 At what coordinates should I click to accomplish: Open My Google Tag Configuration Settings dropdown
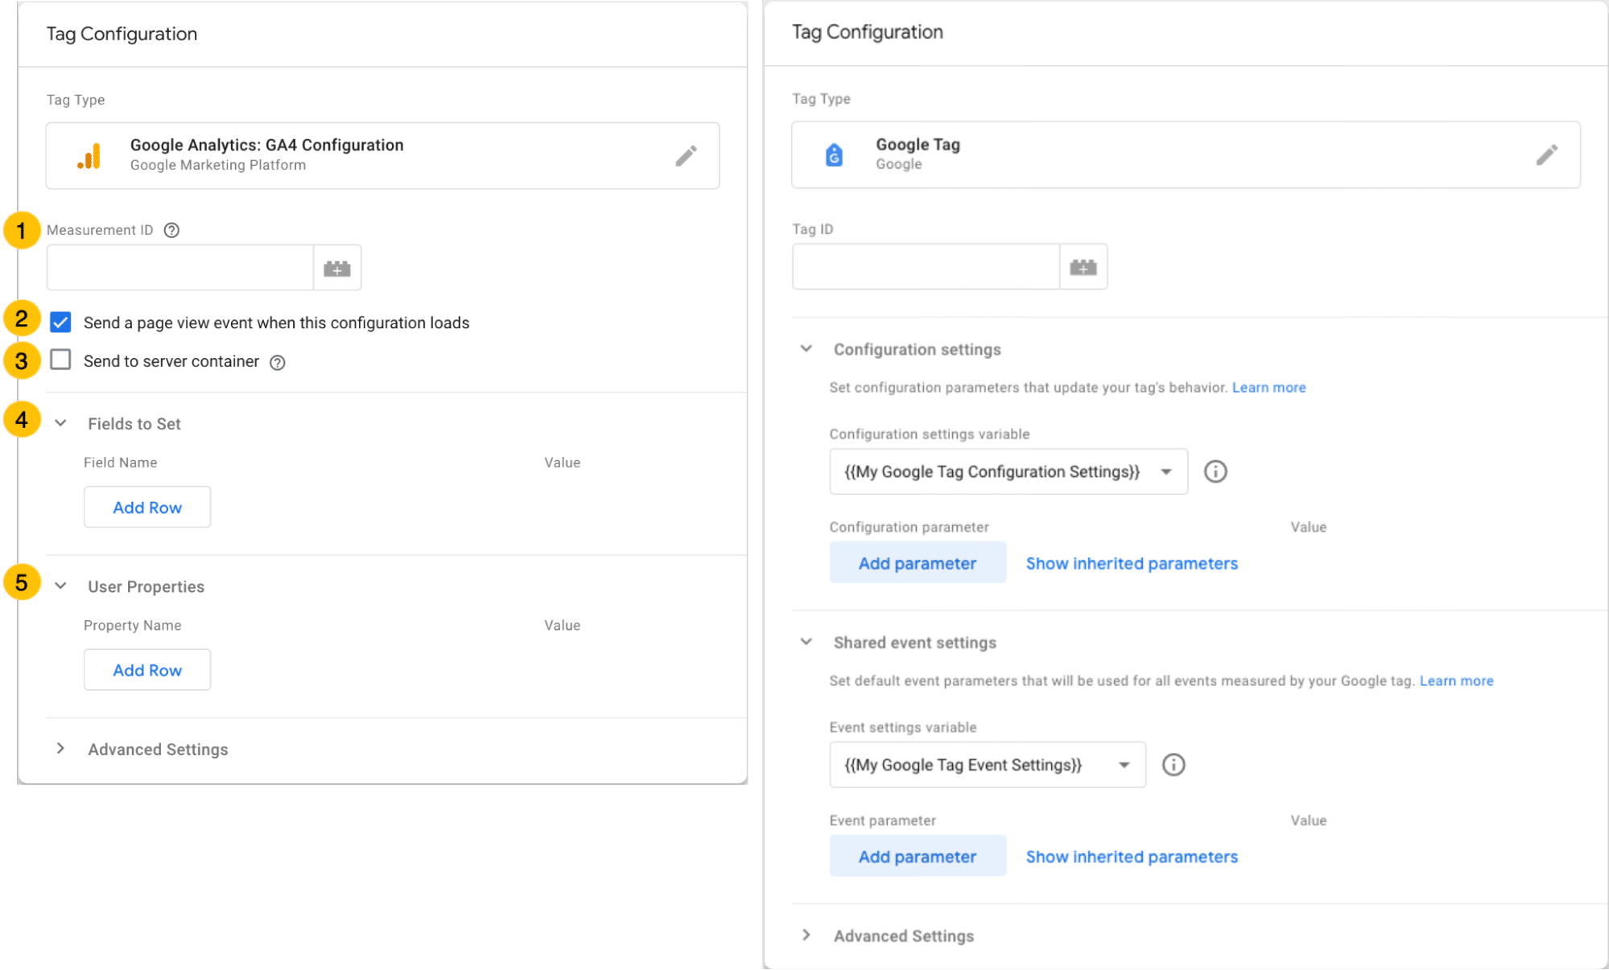click(x=1009, y=471)
